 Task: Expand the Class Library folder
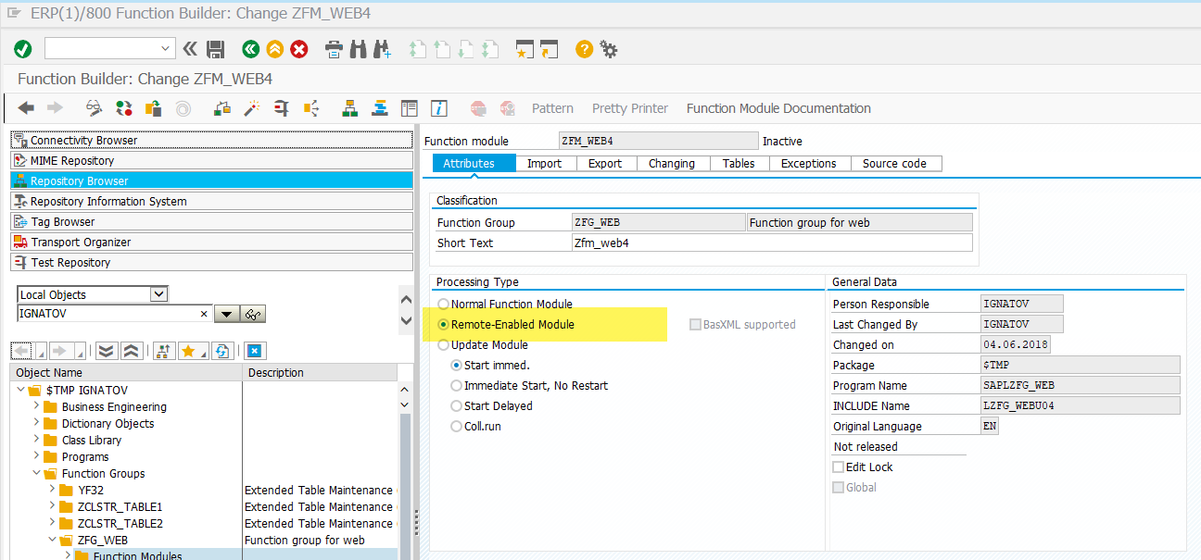point(37,440)
